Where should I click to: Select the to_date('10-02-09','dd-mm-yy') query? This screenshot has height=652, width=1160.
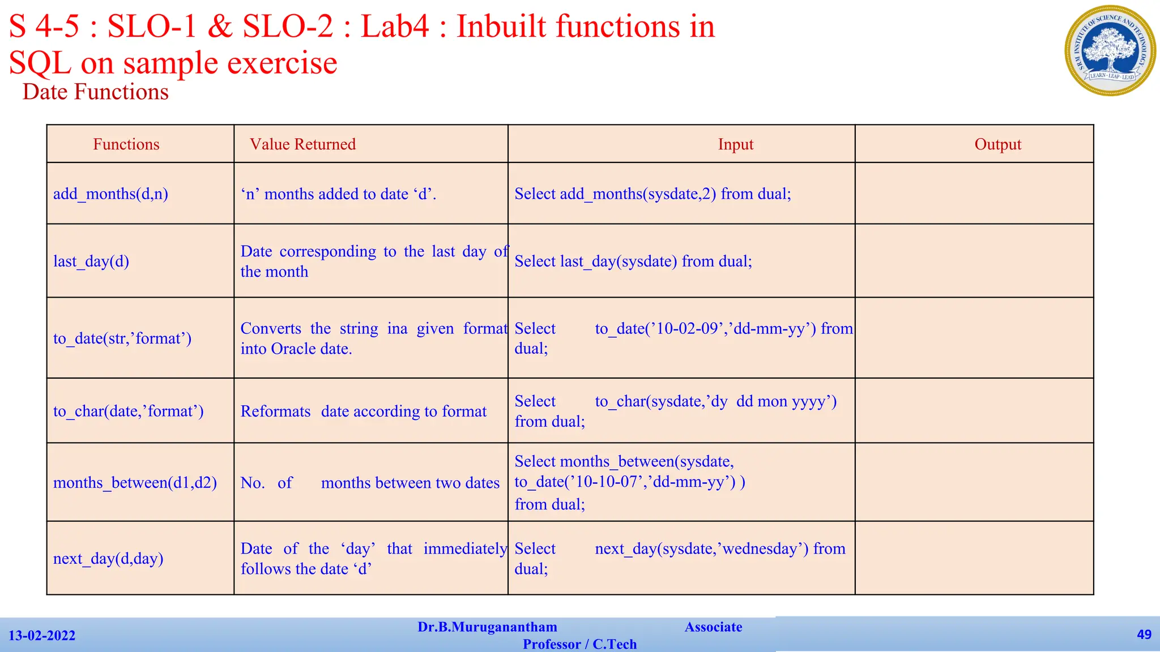684,338
